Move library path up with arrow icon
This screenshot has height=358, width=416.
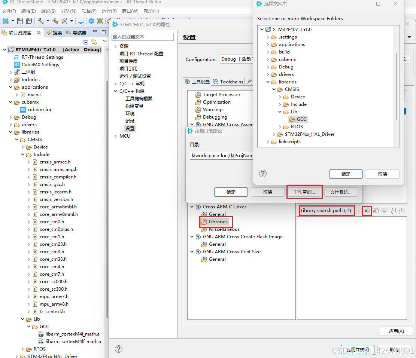(393, 211)
